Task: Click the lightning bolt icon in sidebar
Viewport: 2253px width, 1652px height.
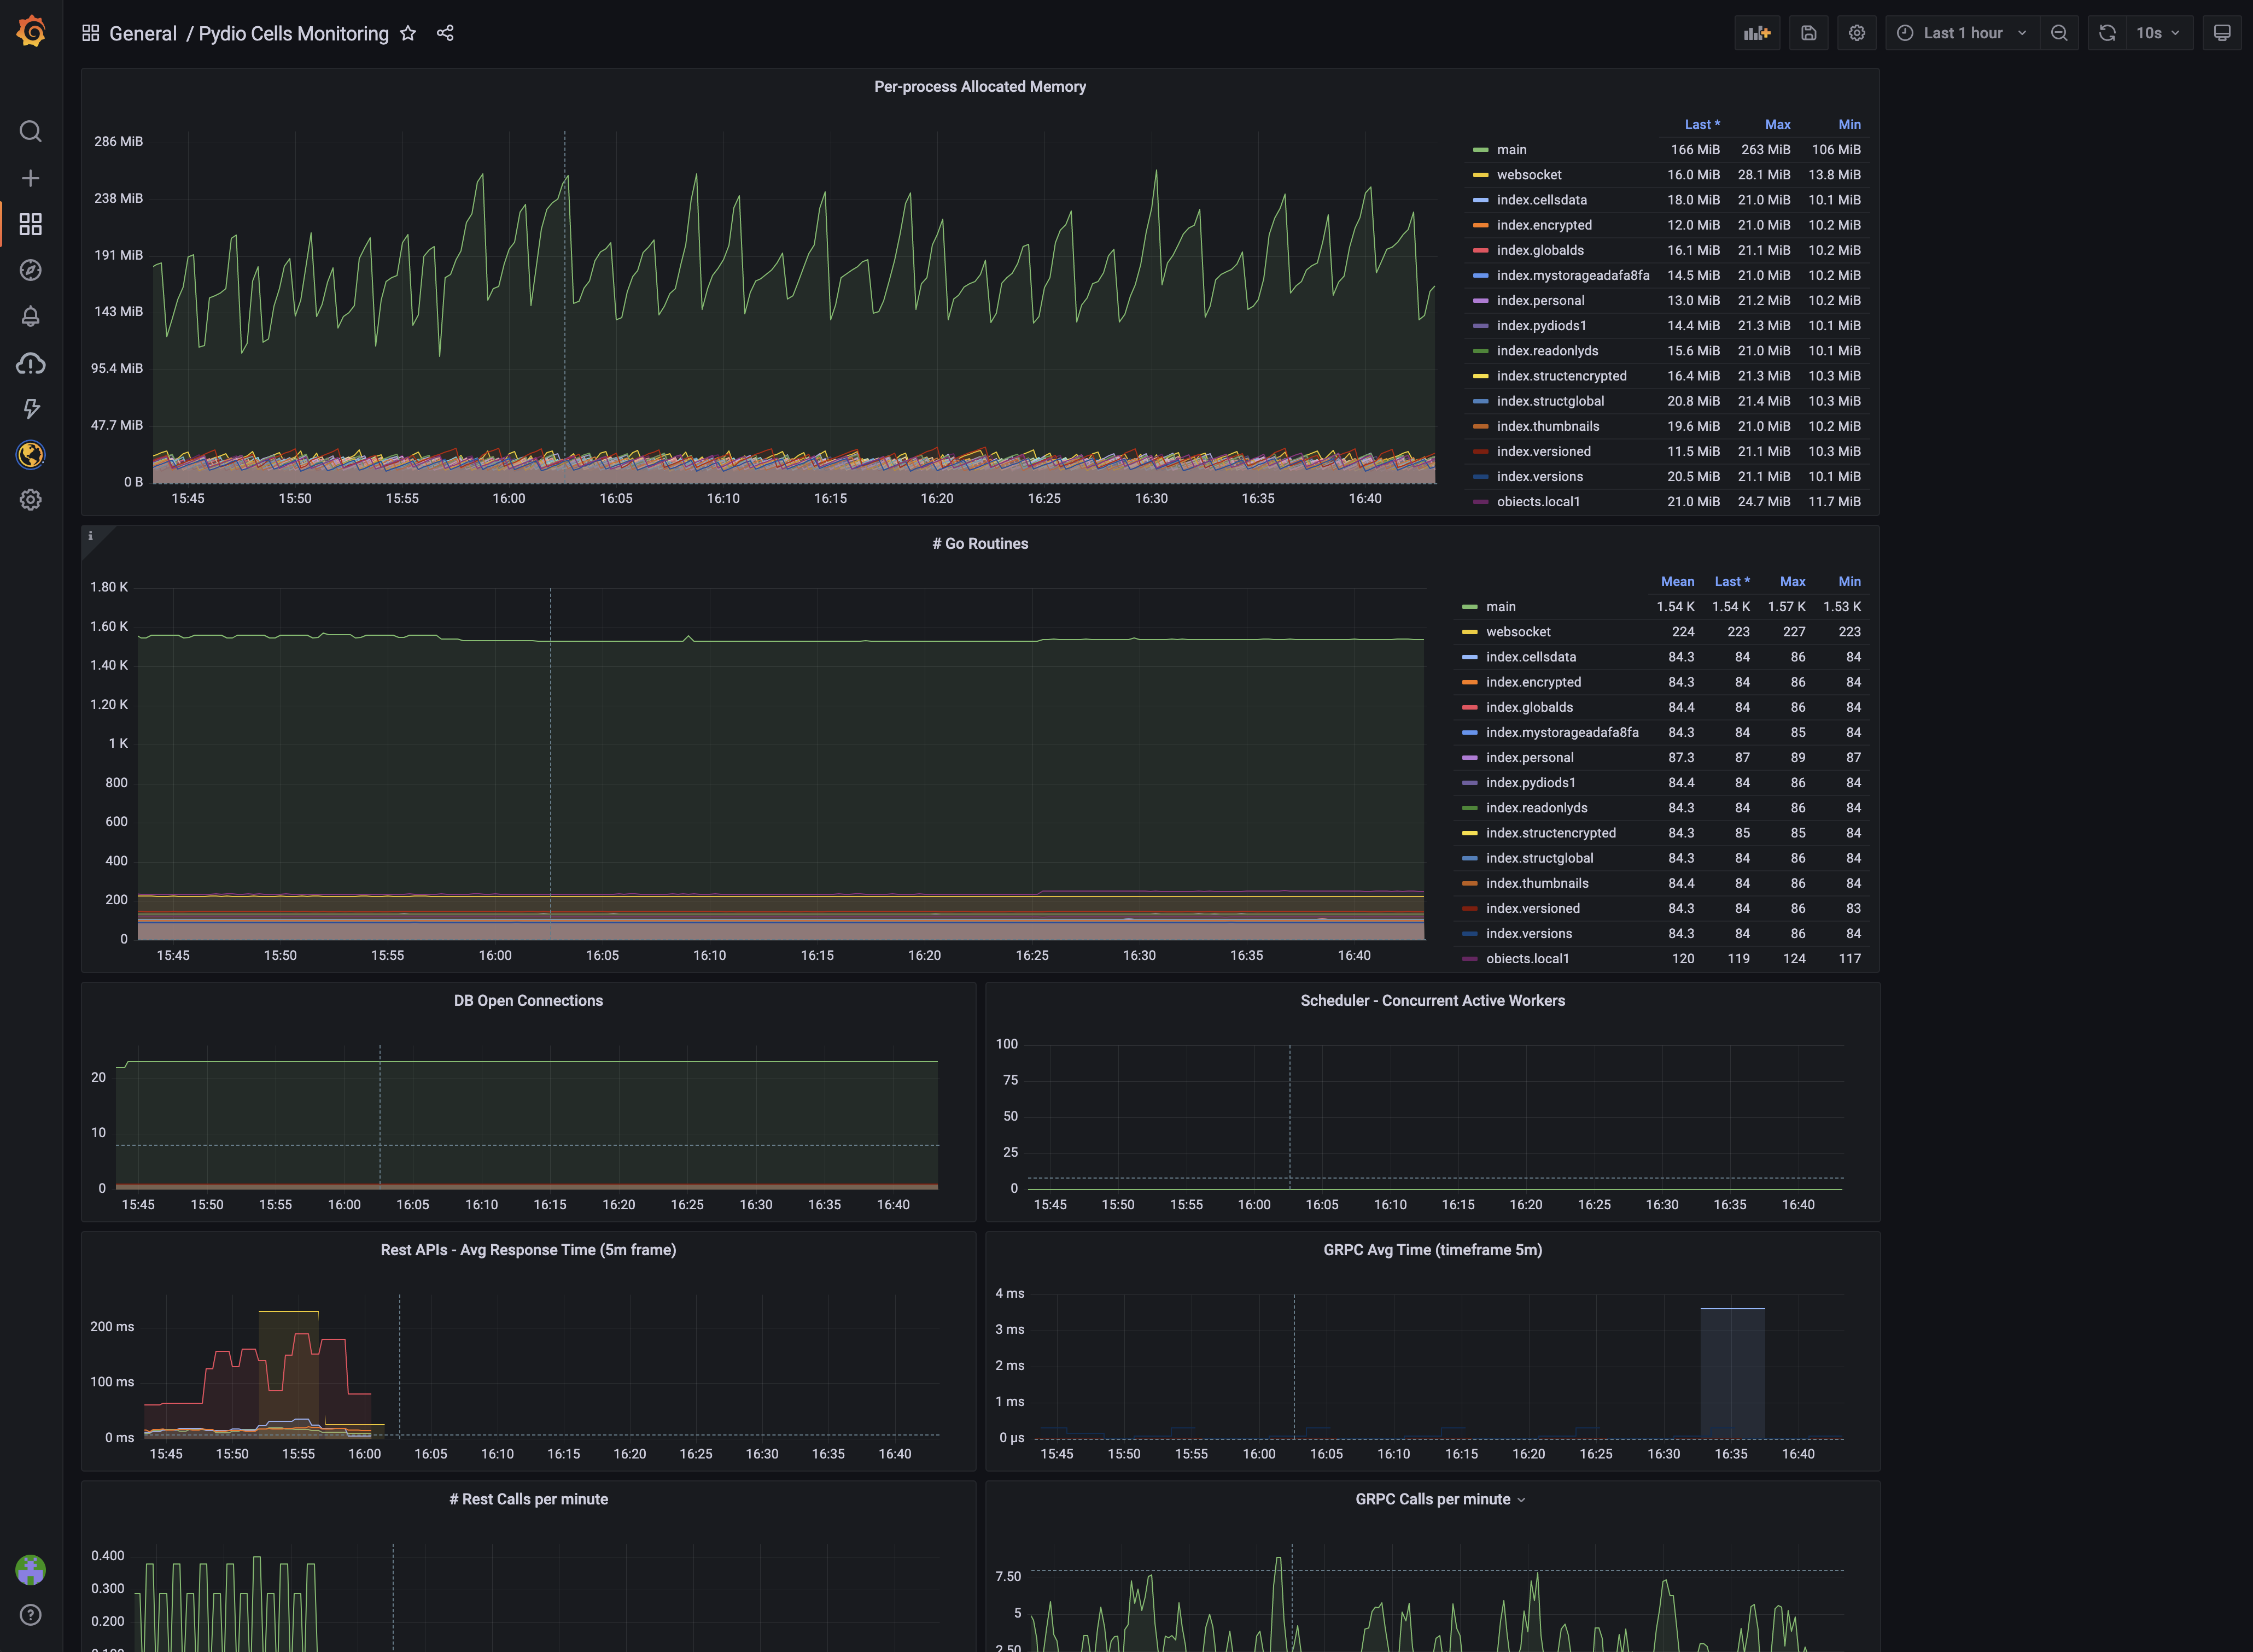Action: tap(31, 408)
